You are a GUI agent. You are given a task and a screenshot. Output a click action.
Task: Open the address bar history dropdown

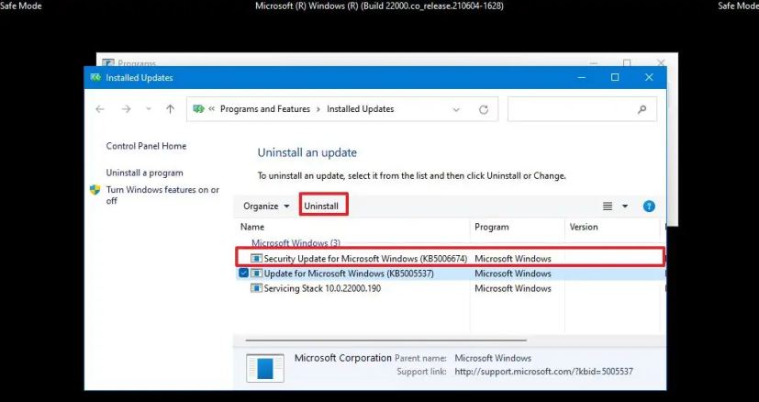click(456, 110)
